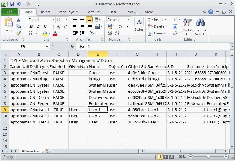Toggle Center horizontal alignment
Screen dimensions: 235x161
coord(82,26)
